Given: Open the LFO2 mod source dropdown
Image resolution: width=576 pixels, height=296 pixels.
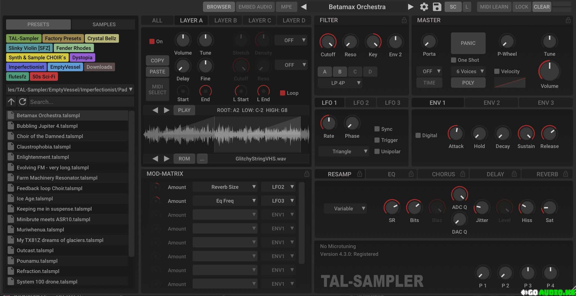Looking at the screenshot, I should [x=278, y=187].
